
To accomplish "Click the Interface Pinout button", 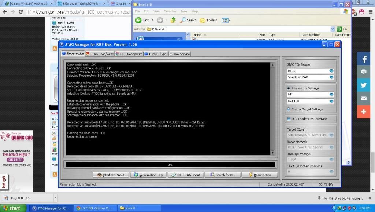I will (x=111, y=175).
